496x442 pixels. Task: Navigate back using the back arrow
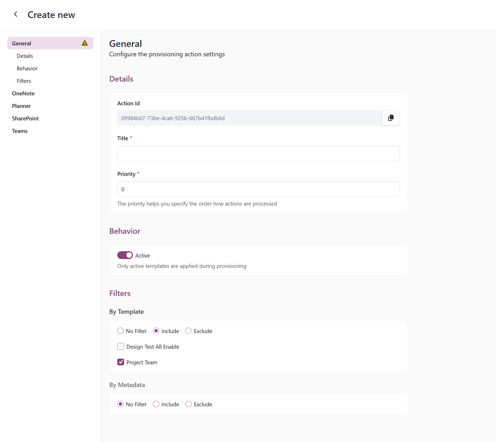coord(16,14)
